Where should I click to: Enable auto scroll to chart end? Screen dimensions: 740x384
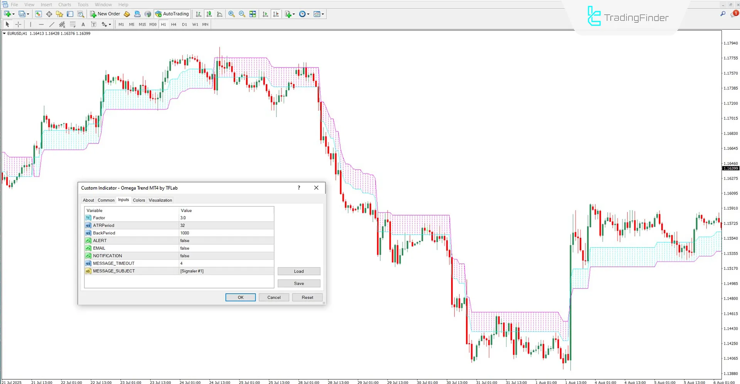pyautogui.click(x=265, y=14)
